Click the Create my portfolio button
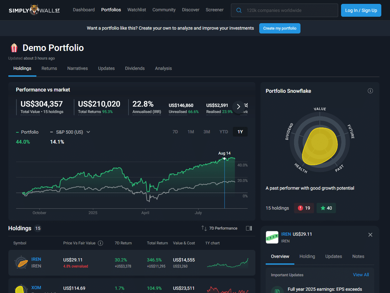Viewport: 390px width, 293px height. 280,28
